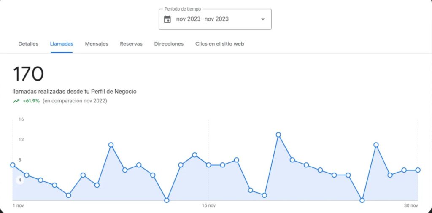432x213 pixels.
Task: Select the Llamadas tab
Action: pyautogui.click(x=62, y=44)
